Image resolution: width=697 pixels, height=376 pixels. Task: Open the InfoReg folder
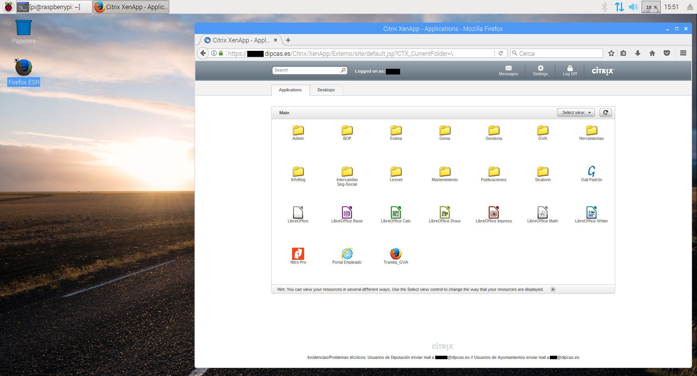[x=298, y=174]
